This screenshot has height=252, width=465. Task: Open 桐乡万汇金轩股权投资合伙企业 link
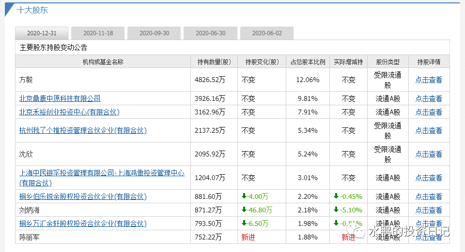tap(83, 224)
